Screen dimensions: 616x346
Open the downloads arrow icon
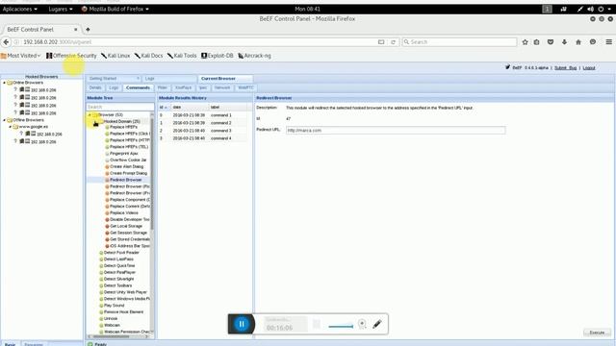pyautogui.click(x=565, y=42)
